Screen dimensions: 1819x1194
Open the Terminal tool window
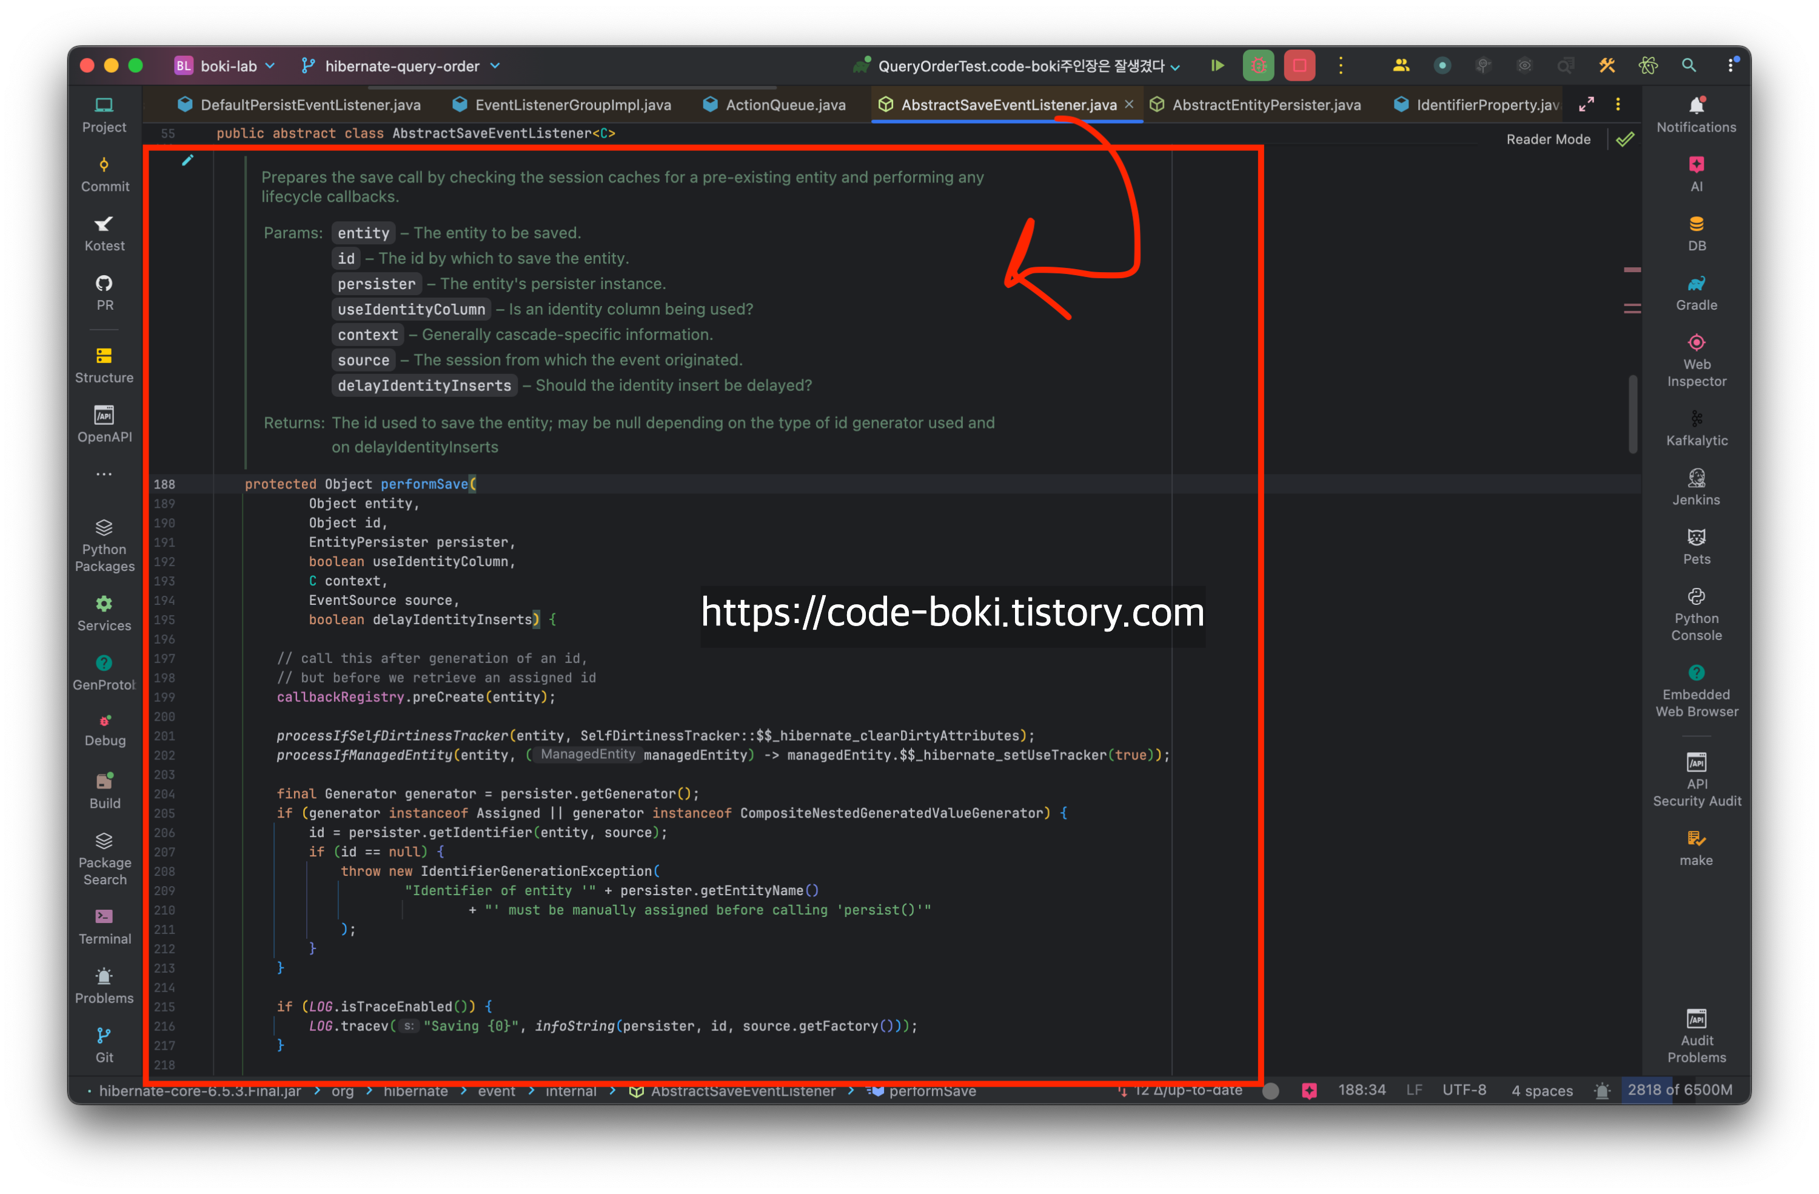point(105,927)
